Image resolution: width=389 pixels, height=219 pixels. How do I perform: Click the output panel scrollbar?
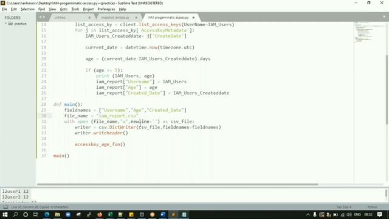pos(387,193)
